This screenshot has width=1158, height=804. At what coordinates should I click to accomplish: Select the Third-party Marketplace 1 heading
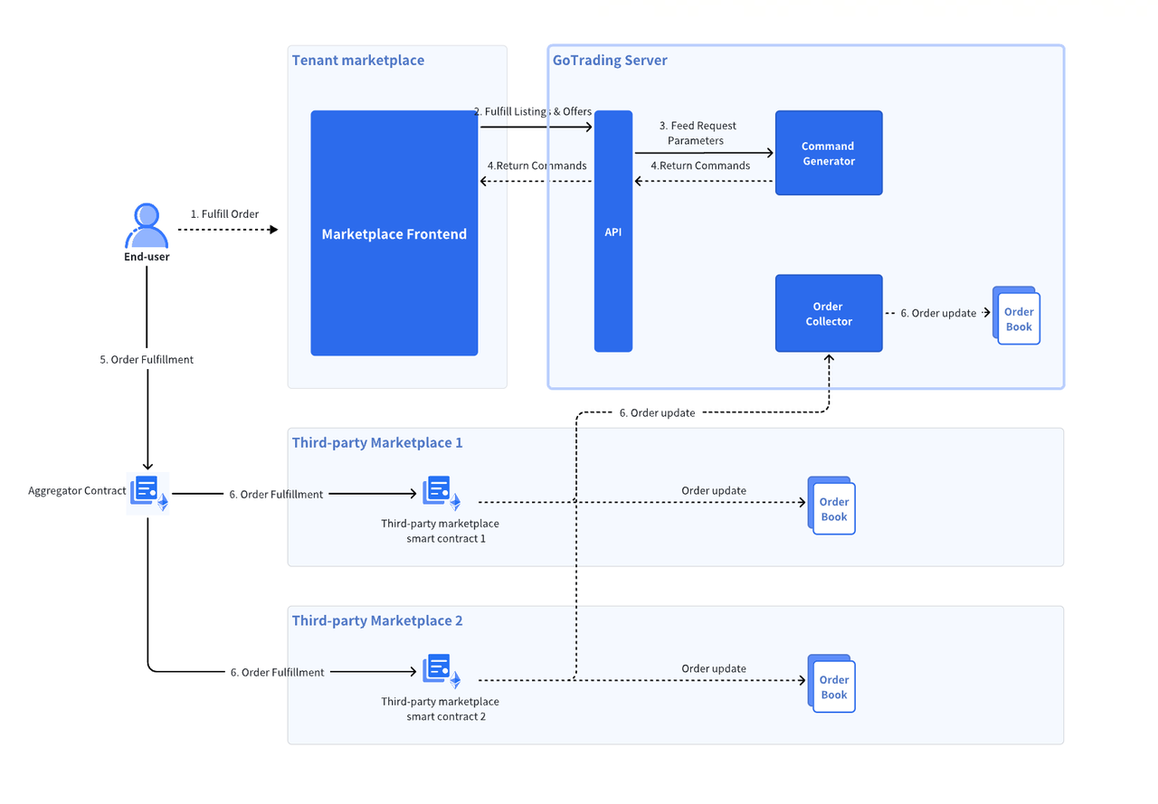377,442
